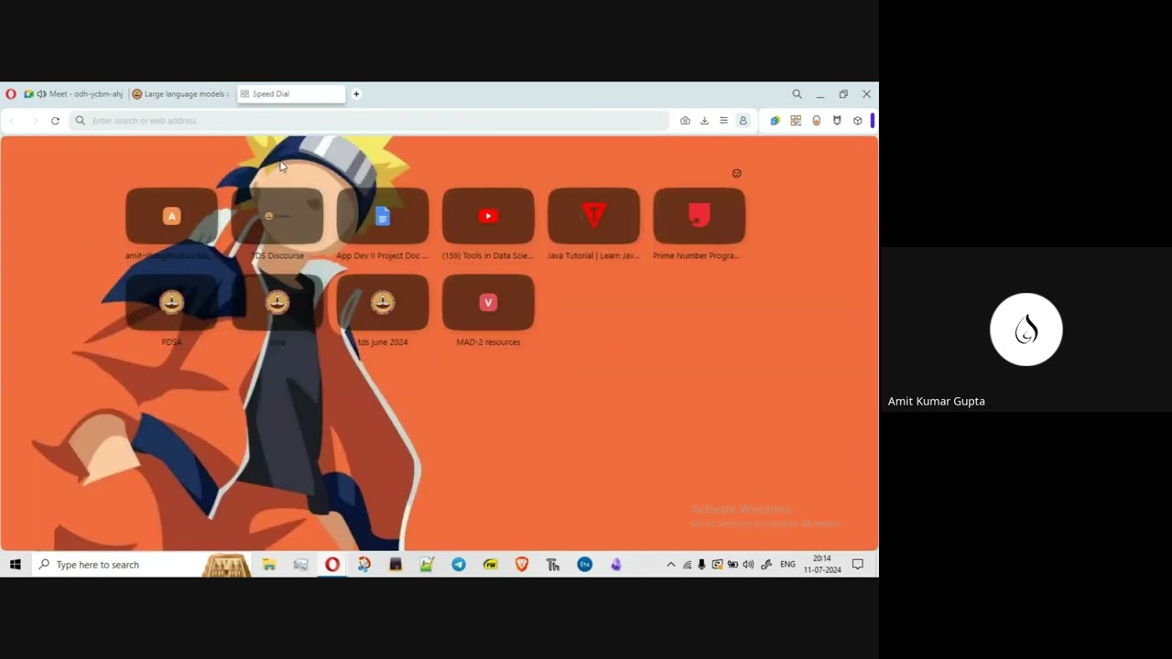
Task: Open Brave browser from the taskbar
Action: [522, 565]
